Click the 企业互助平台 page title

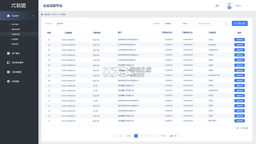53,6
